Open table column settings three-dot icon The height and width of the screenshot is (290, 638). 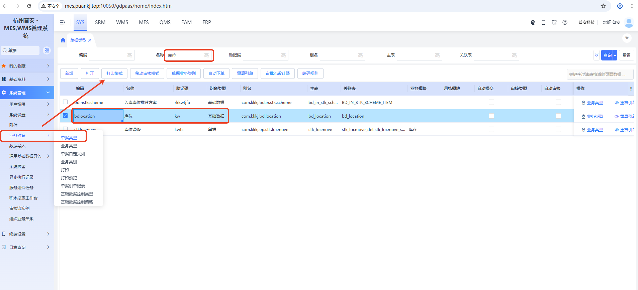coord(631,89)
